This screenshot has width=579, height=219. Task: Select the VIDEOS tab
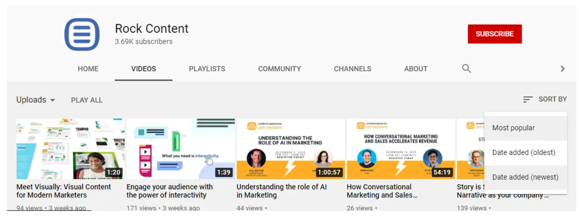pos(144,69)
